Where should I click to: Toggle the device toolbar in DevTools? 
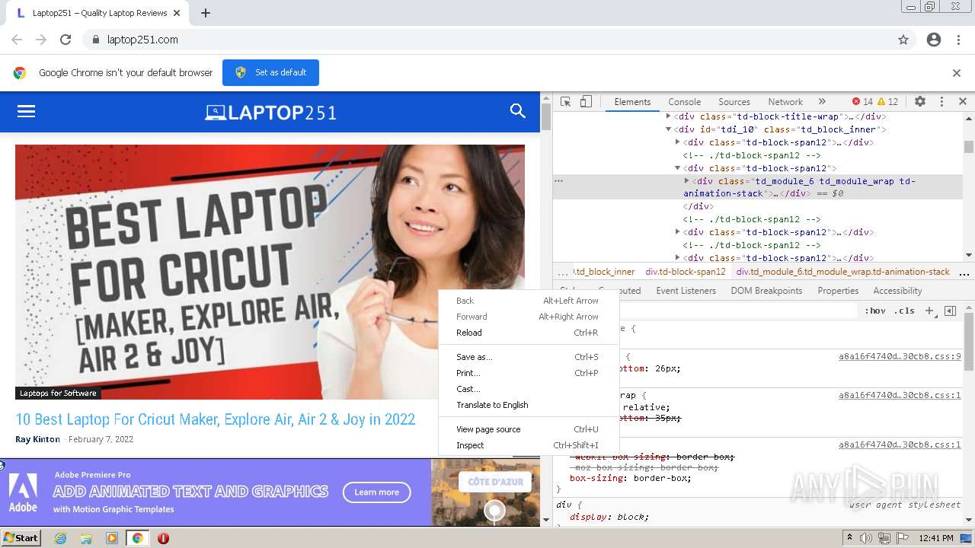[x=586, y=101]
